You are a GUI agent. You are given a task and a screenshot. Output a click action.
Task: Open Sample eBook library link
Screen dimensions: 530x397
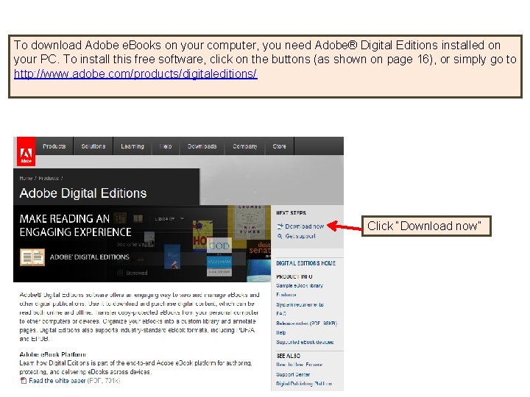coord(300,285)
